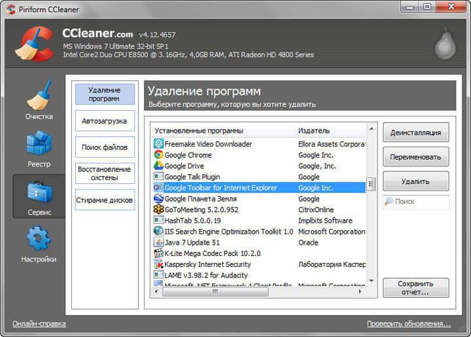Viewport: 471px width, 337px height.
Task: Click the CCleaner logo in header
Action: [x=35, y=44]
